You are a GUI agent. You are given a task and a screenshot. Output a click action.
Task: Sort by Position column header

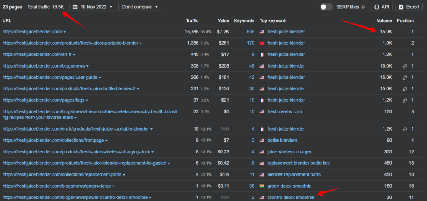click(405, 20)
